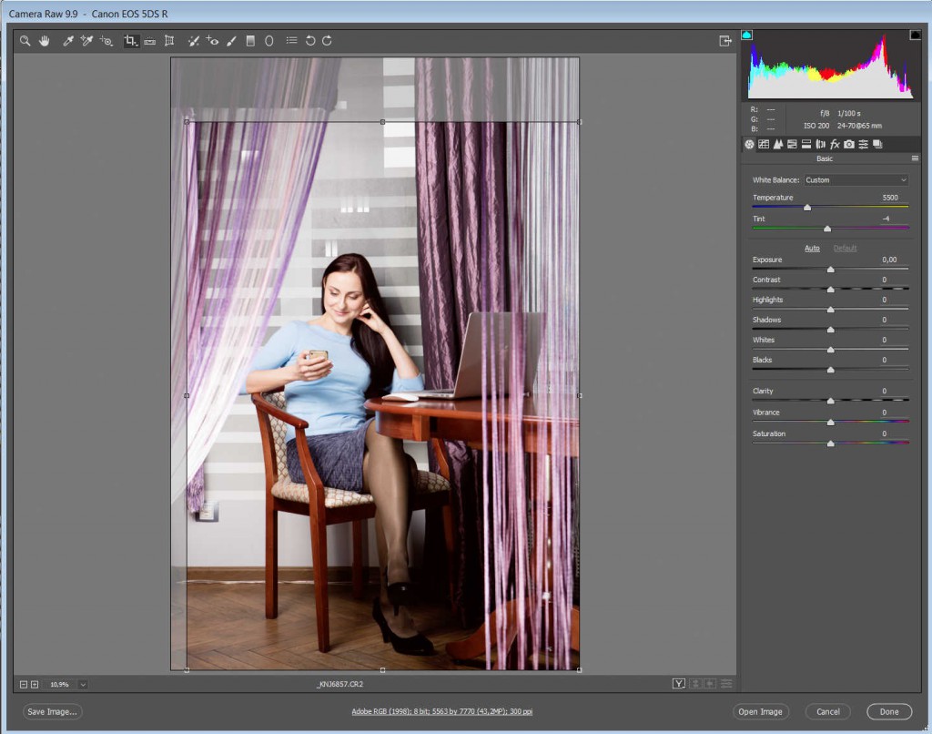Select the Spot Removal brush
The height and width of the screenshot is (734, 932).
(x=193, y=41)
